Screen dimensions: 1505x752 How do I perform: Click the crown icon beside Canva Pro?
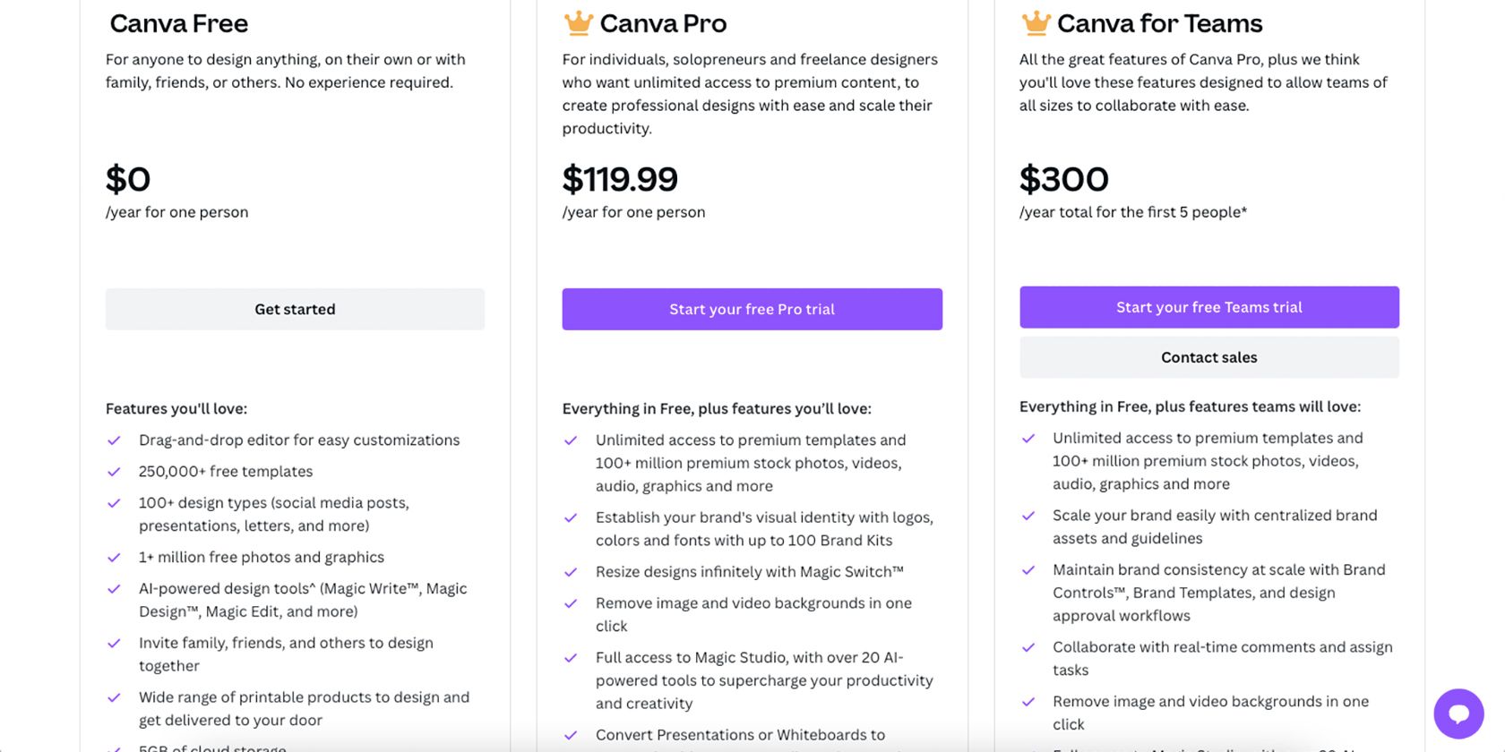(x=577, y=23)
